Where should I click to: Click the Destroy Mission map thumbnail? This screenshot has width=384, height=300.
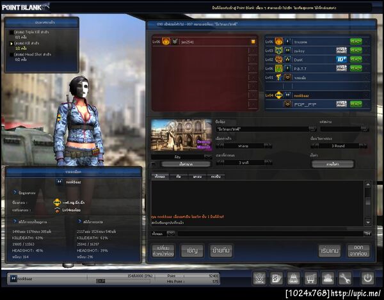pyautogui.click(x=182, y=135)
